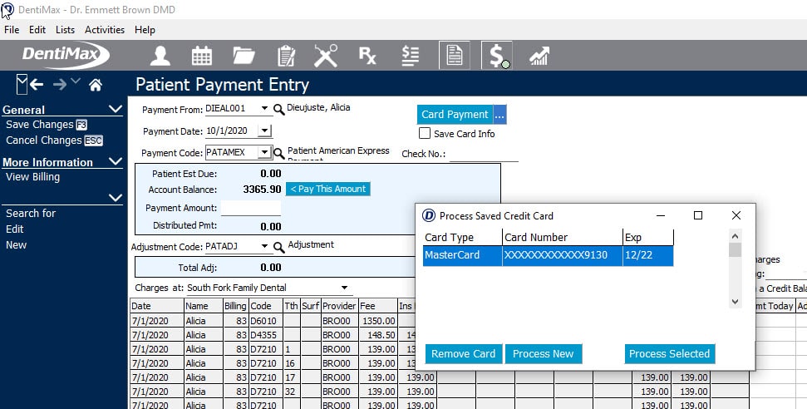Open the Edit menu
Screen dimensions: 807x409
tap(37, 30)
